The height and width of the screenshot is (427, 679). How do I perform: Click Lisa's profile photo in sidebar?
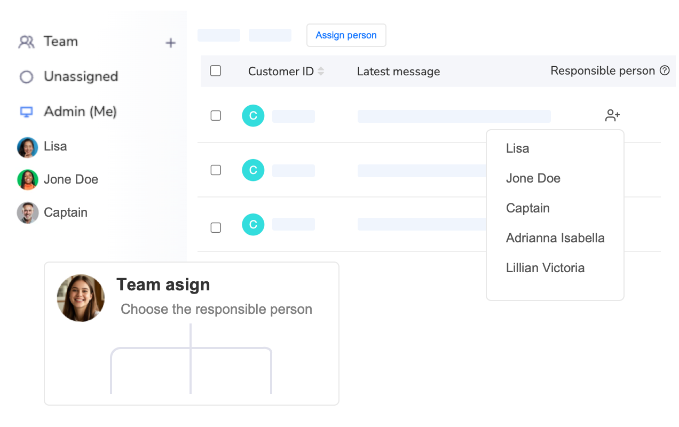tap(27, 146)
